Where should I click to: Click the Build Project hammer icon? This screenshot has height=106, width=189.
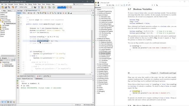39,7
